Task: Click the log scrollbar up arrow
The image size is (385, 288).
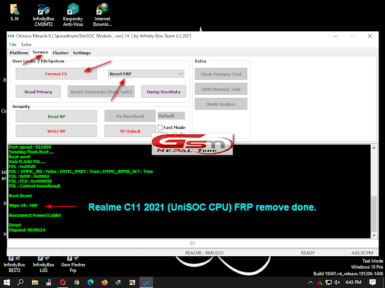Action: 374,148
